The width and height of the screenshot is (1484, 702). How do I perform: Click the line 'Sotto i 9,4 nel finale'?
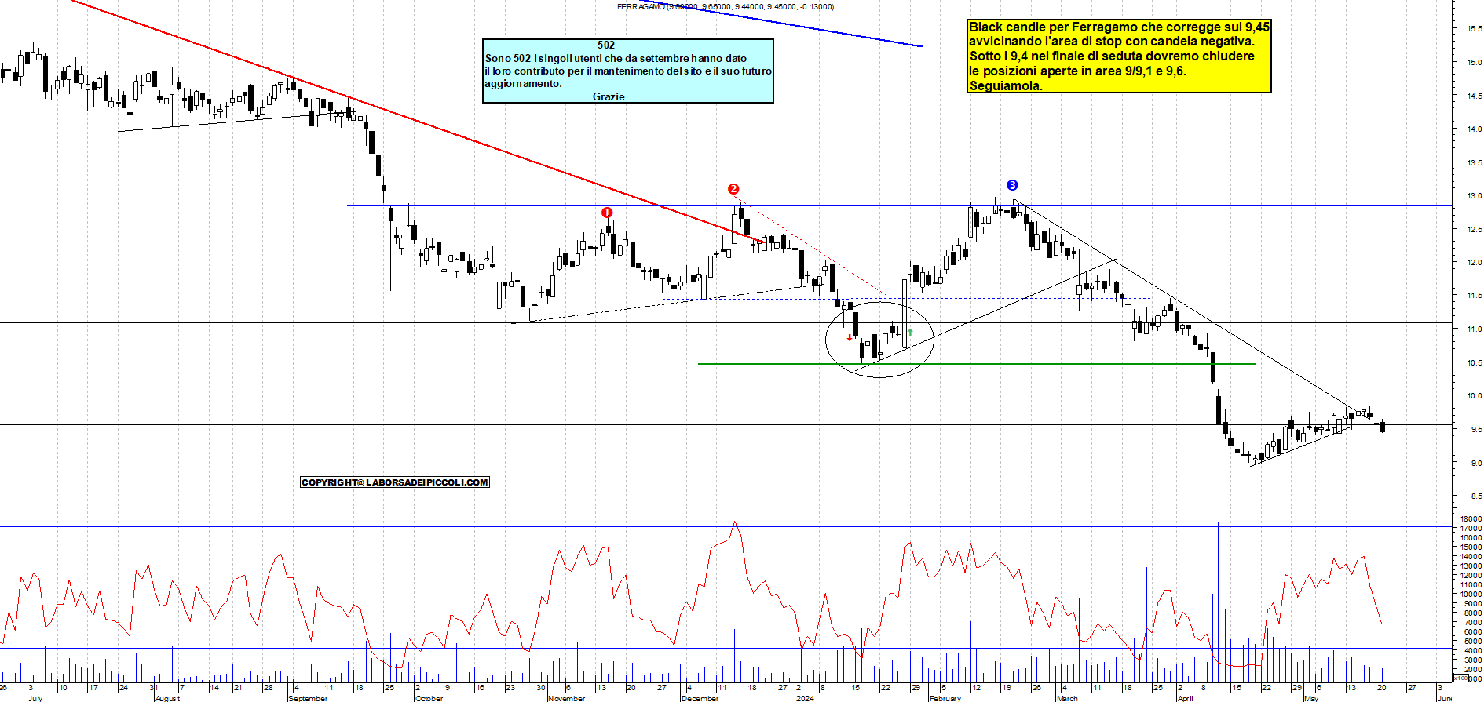(x=1112, y=56)
